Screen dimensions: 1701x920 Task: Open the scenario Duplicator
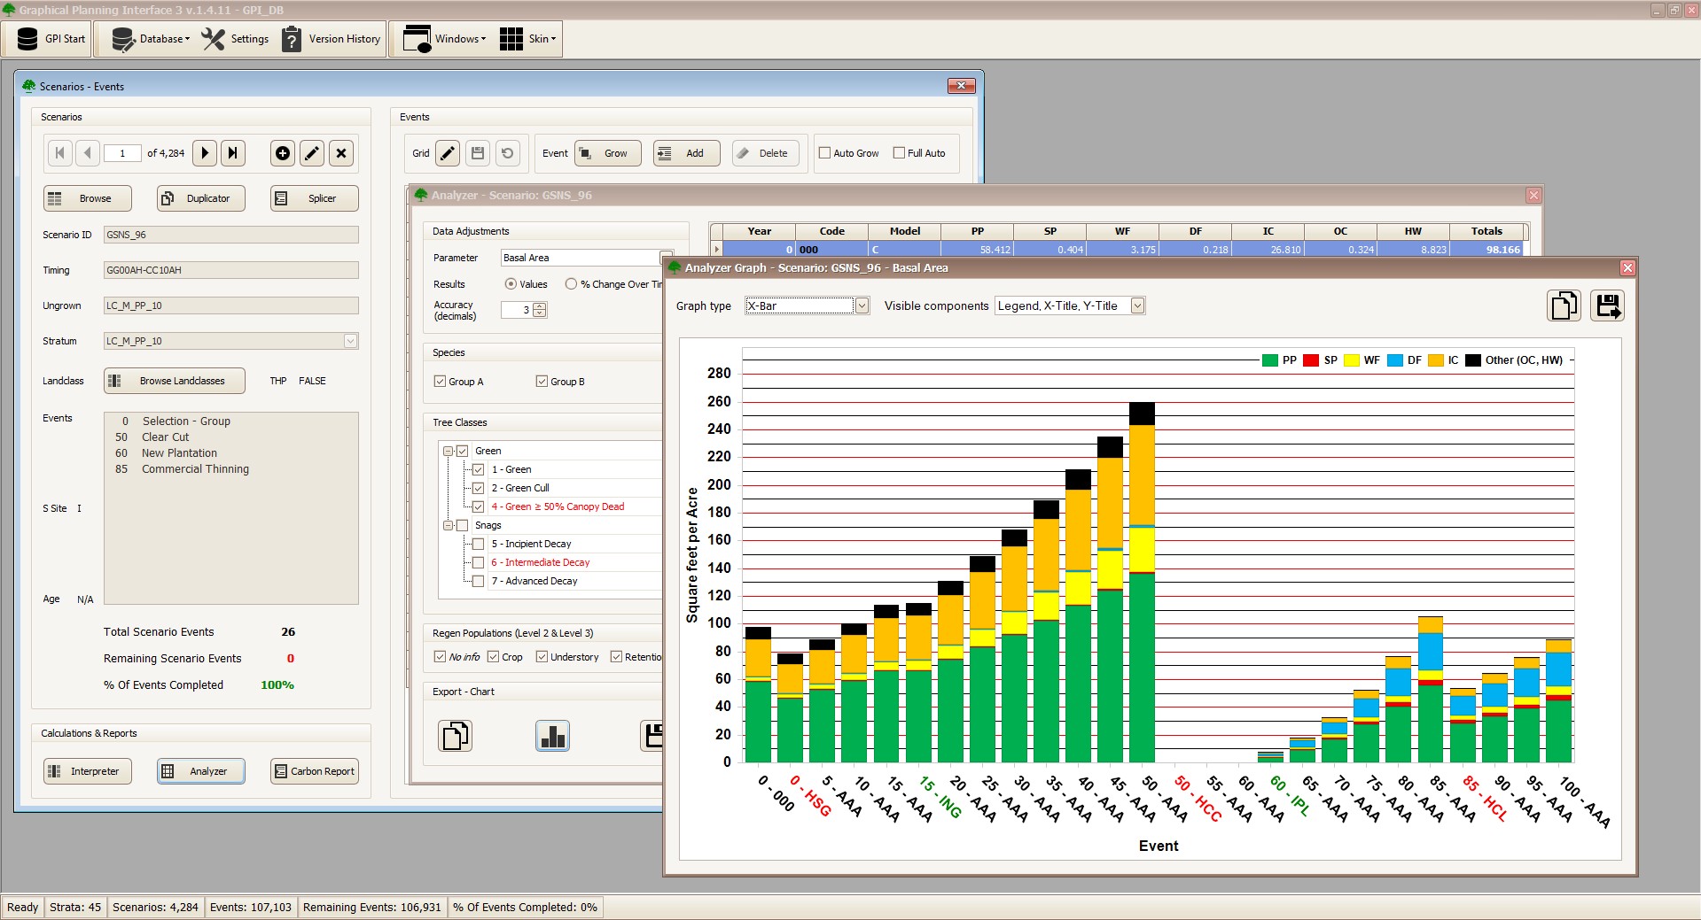coord(201,198)
